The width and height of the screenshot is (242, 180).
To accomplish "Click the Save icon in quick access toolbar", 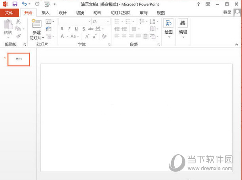I will pyautogui.click(x=15, y=4).
